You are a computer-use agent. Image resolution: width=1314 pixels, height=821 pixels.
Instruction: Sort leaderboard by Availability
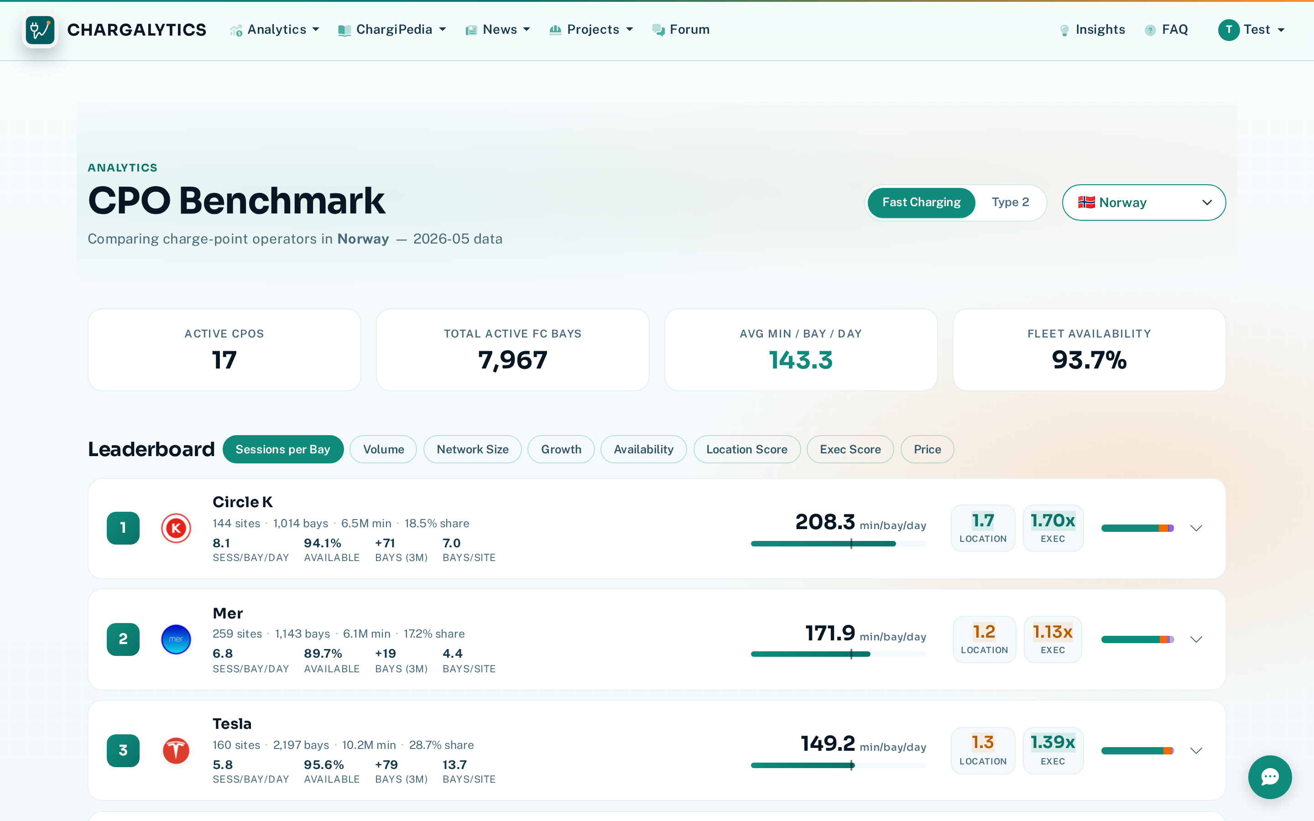pyautogui.click(x=643, y=449)
